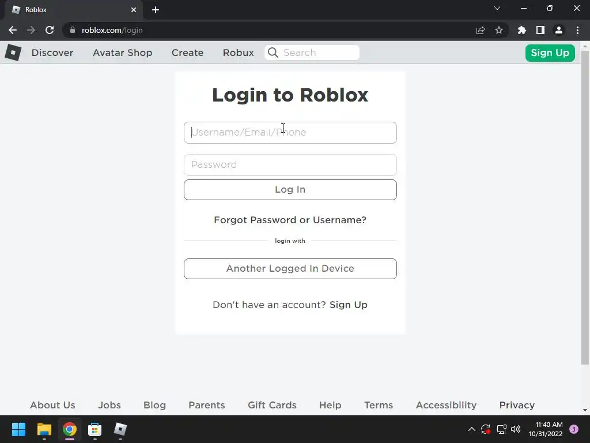Click the Password field
Screen dimensions: 590x443
pyautogui.click(x=290, y=164)
